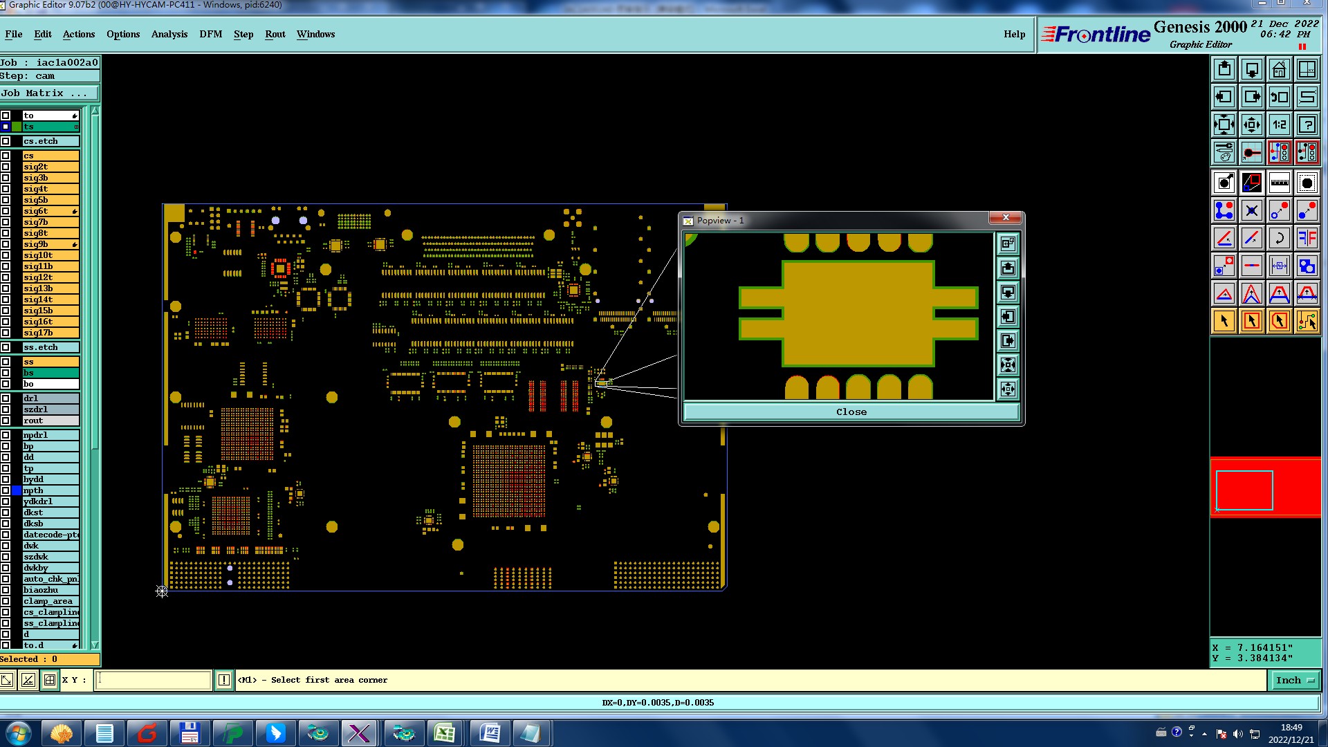Click the red overview navigation thumbnail
Viewport: 1328px width, 747px height.
pos(1266,487)
